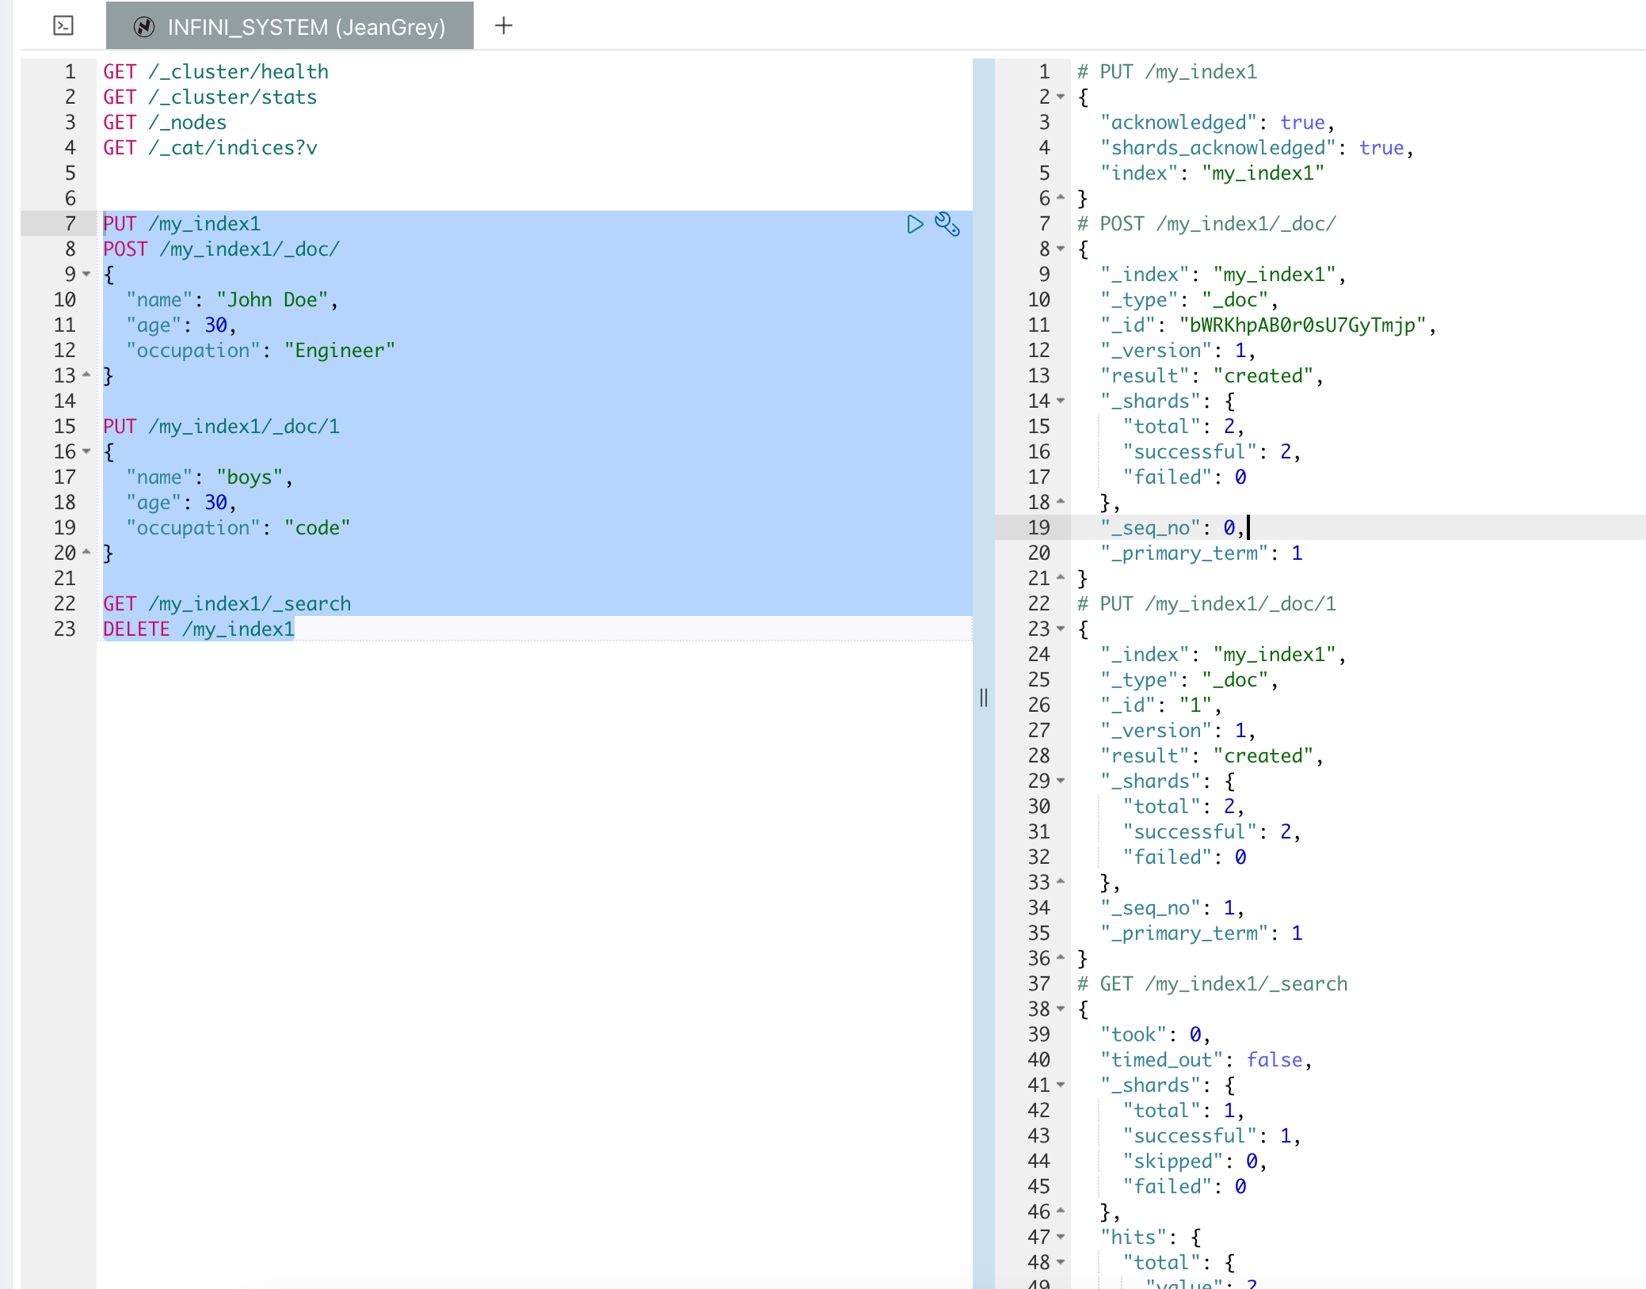Viewport: 1646px width, 1289px height.
Task: Run the selected requests with play icon
Action: (915, 224)
